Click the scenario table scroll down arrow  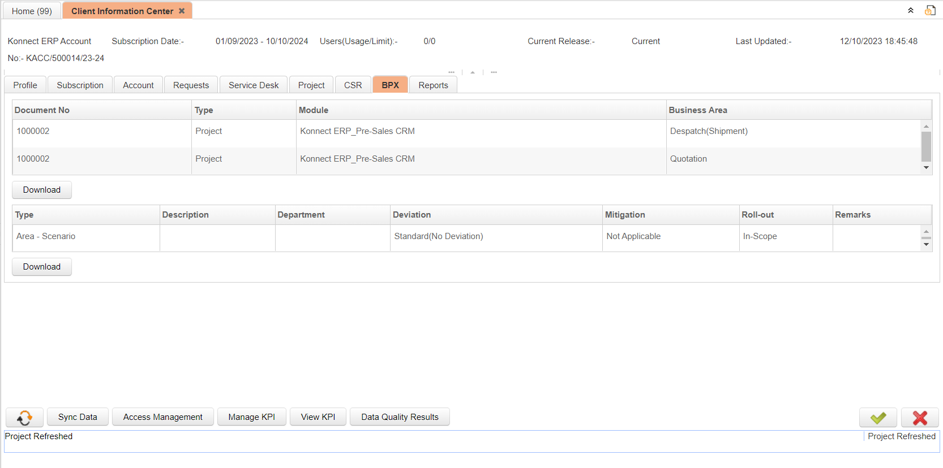[x=926, y=245]
